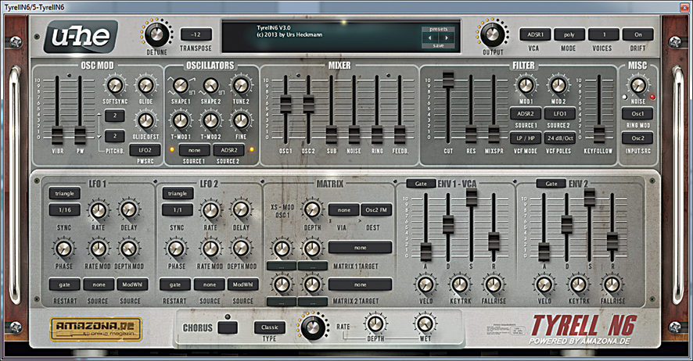Click the Amazona.de logo plate

tap(96, 329)
